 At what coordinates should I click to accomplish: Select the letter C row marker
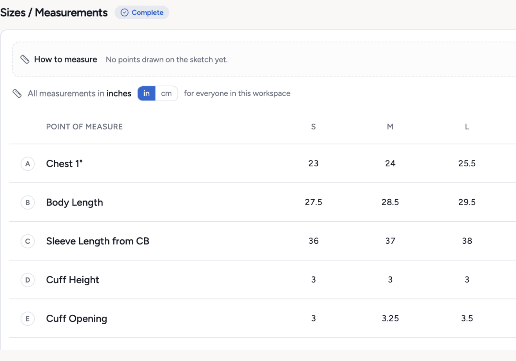point(27,241)
